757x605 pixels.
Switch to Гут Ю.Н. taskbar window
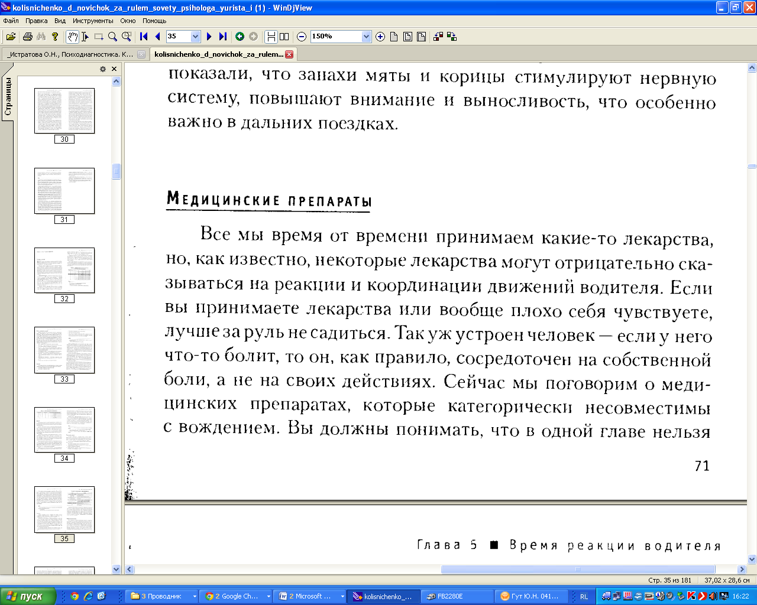[532, 596]
